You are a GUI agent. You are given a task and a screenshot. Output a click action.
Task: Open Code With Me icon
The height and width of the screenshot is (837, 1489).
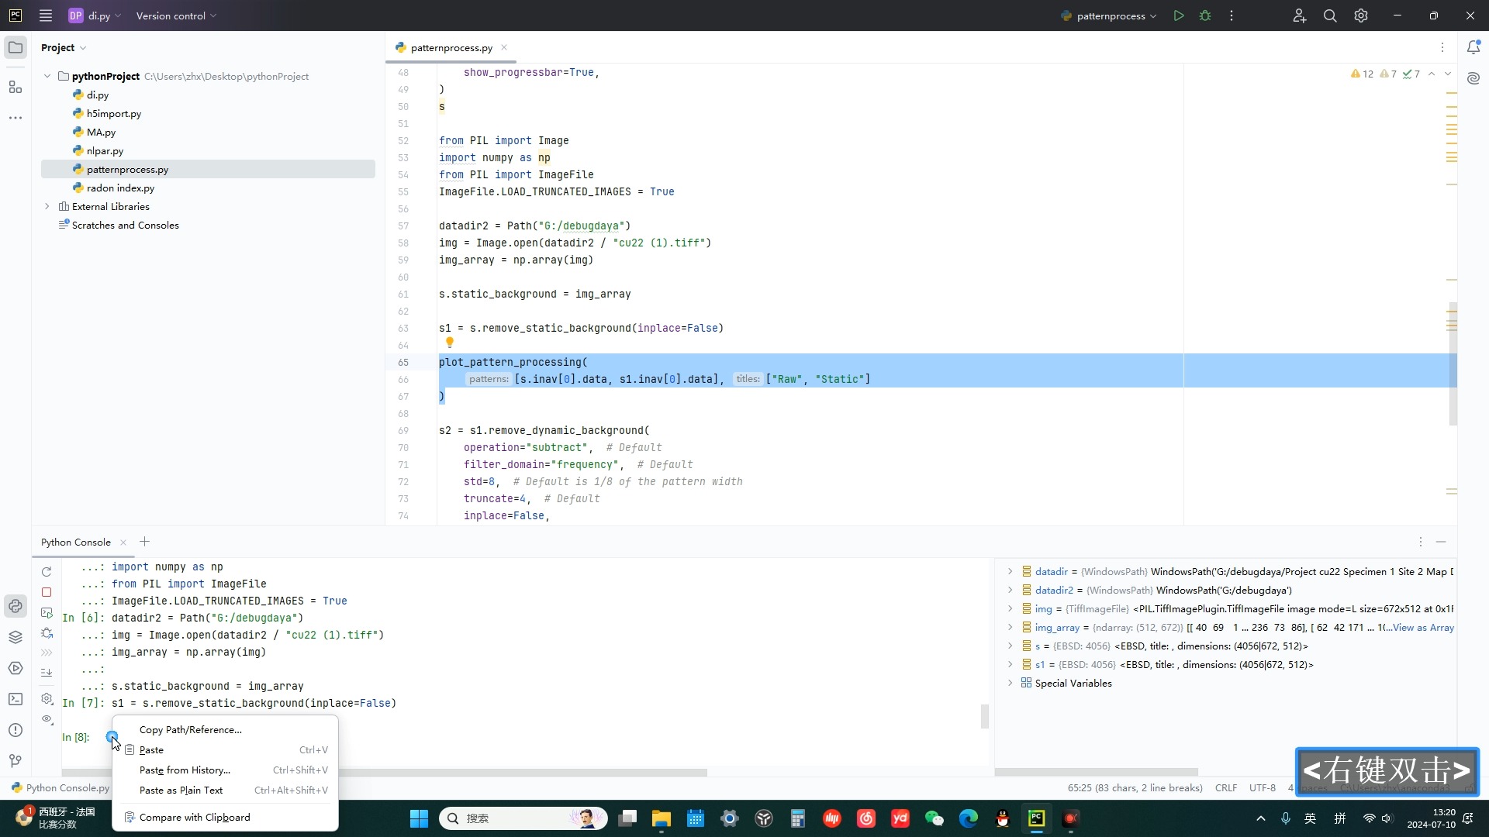pyautogui.click(x=1300, y=15)
